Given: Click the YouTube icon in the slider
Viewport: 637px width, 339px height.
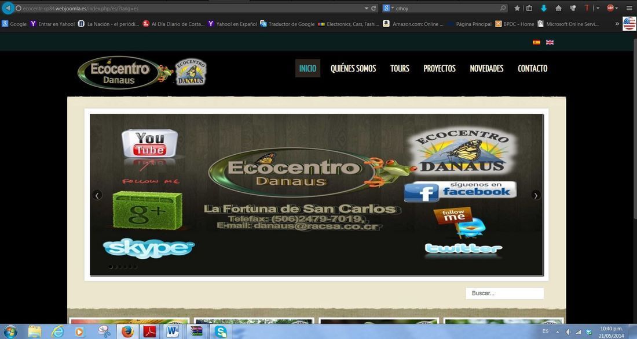Looking at the screenshot, I should [x=149, y=143].
